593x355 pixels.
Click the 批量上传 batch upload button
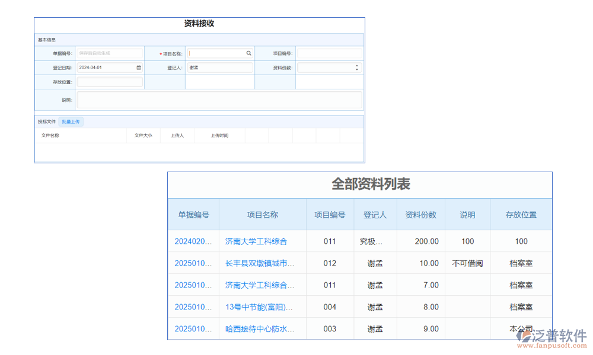[x=71, y=121]
